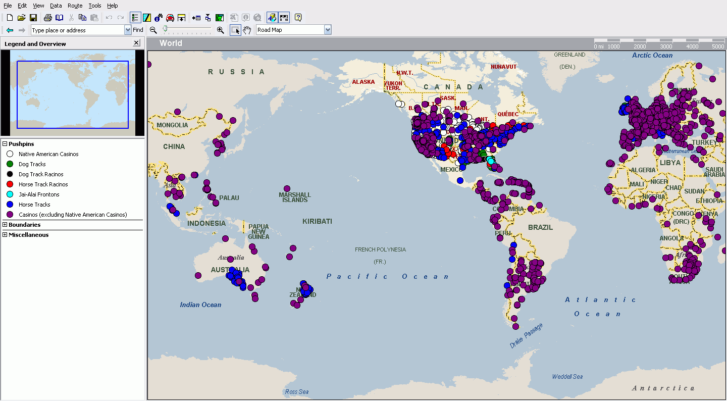Click the Zoom Out magnifier icon
727x401 pixels.
153,30
